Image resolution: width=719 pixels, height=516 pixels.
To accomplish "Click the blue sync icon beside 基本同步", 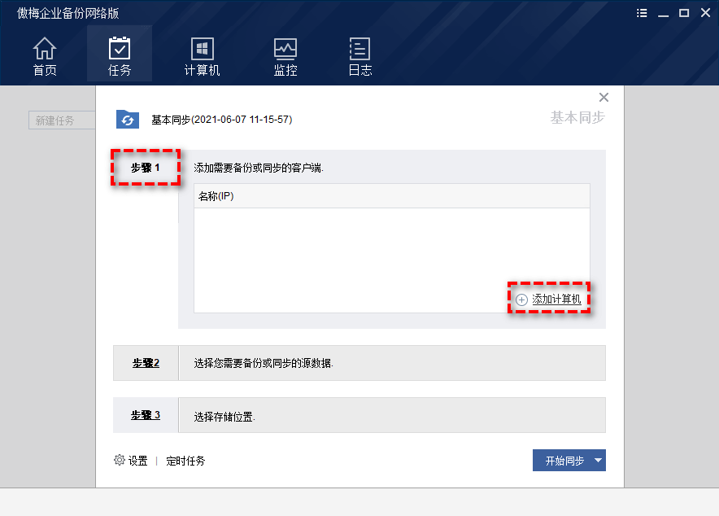I will tap(127, 119).
